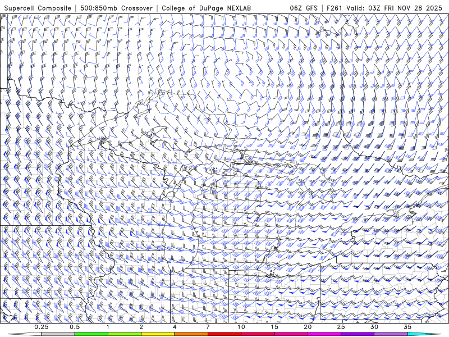This screenshot has height=337, width=449.
Task: Click the 4 label on the color scale
Action: pos(175,327)
